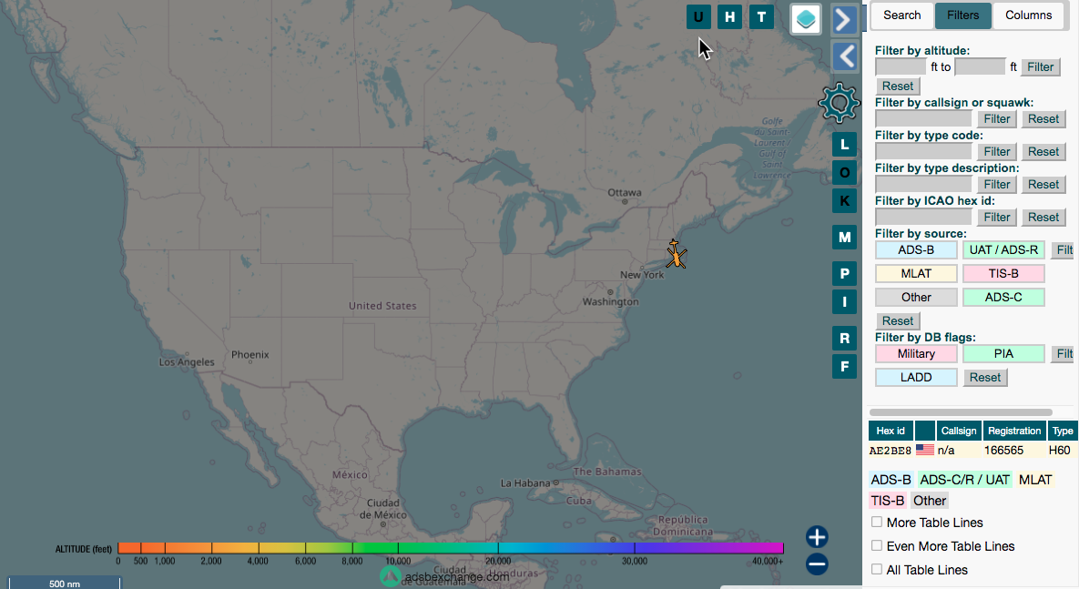Focus the callsign or squawk input

(x=923, y=118)
